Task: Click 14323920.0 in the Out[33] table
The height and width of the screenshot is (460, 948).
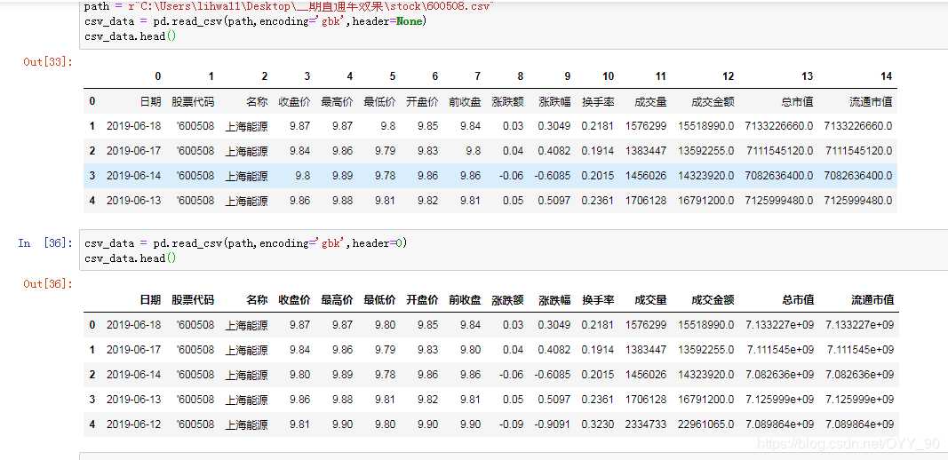Action: pyautogui.click(x=706, y=176)
